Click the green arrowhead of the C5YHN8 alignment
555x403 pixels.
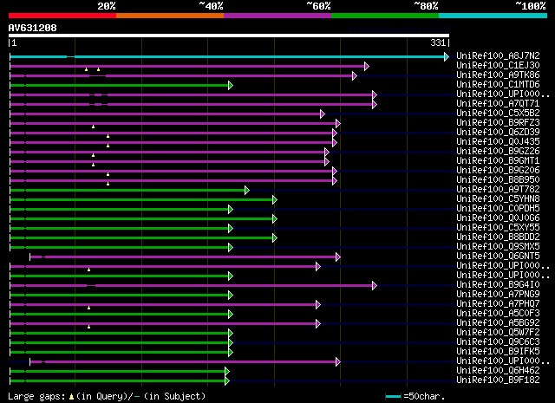point(275,200)
